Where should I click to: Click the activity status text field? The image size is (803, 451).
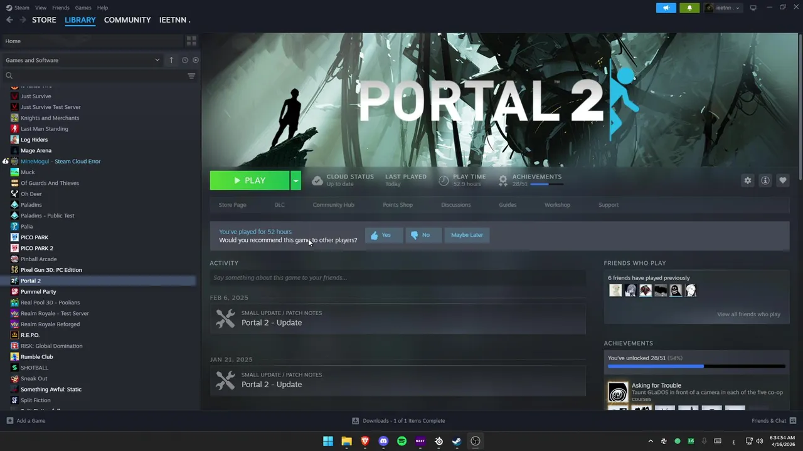(398, 277)
